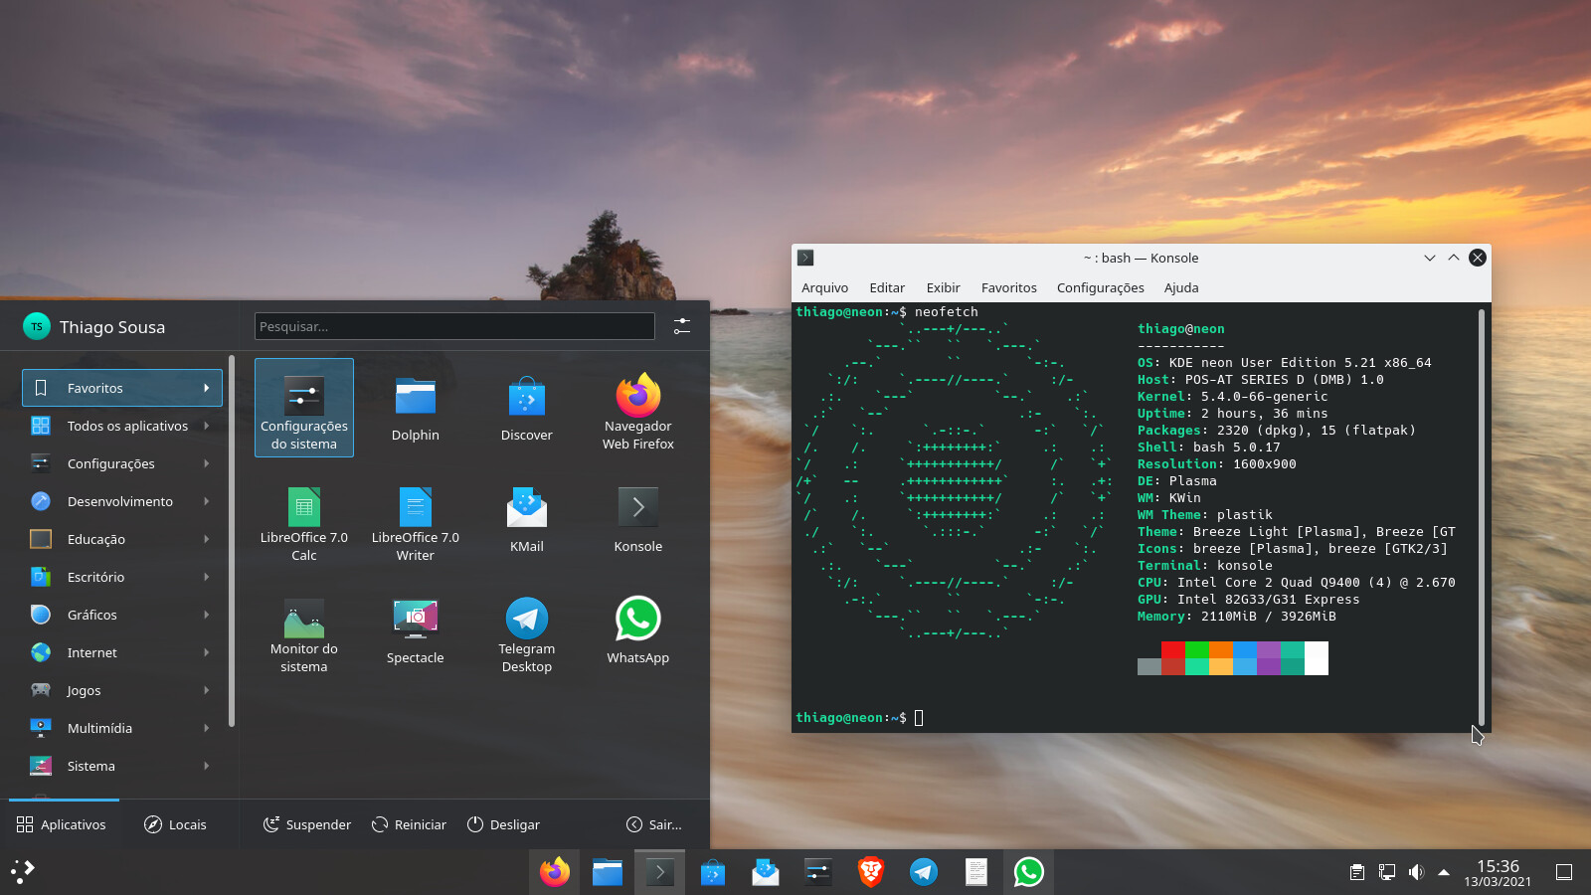This screenshot has width=1591, height=895.
Task: Expand Sistema category
Action: (122, 766)
